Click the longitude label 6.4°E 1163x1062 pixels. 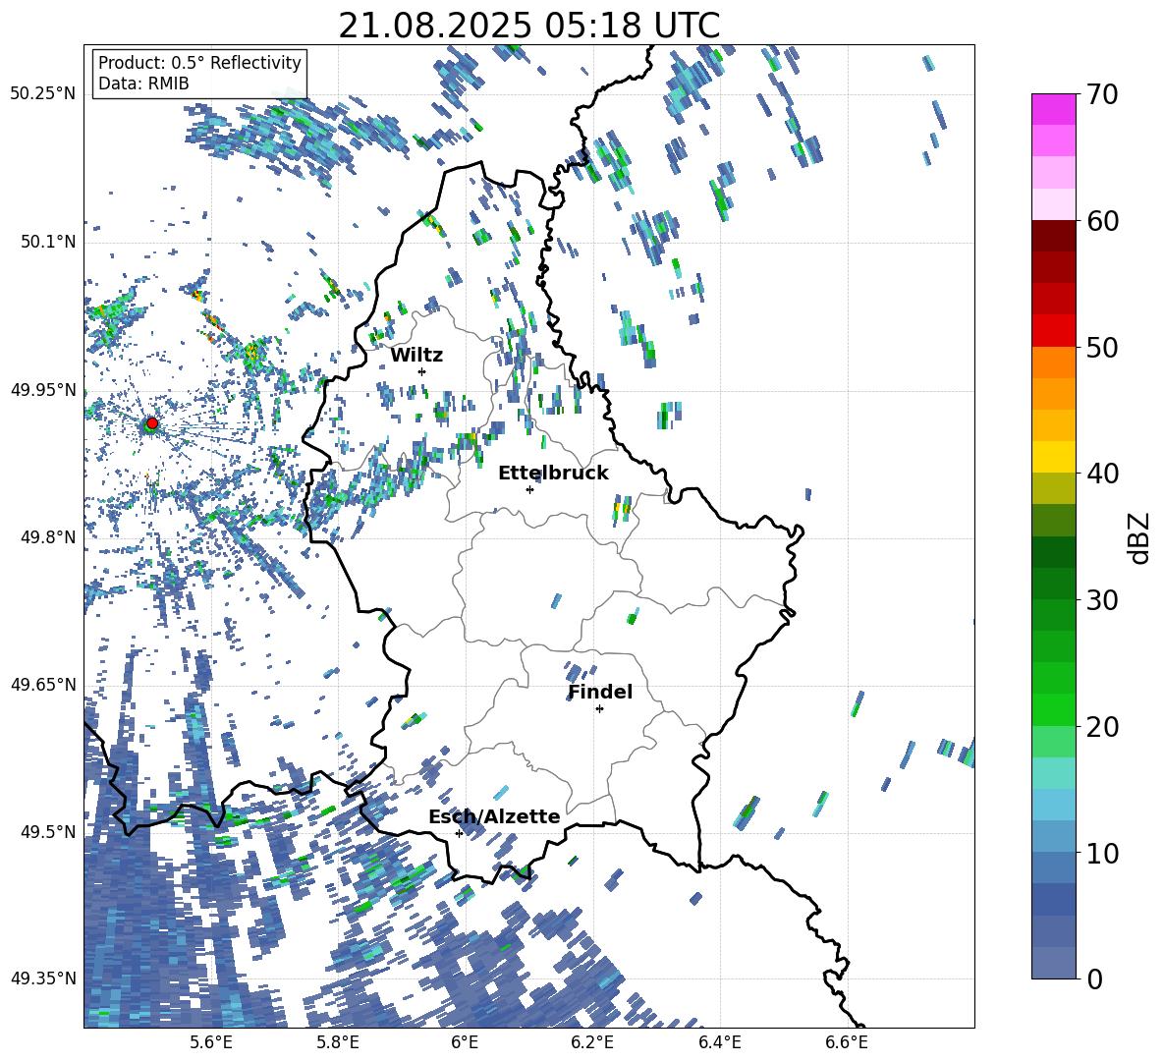(x=719, y=1042)
